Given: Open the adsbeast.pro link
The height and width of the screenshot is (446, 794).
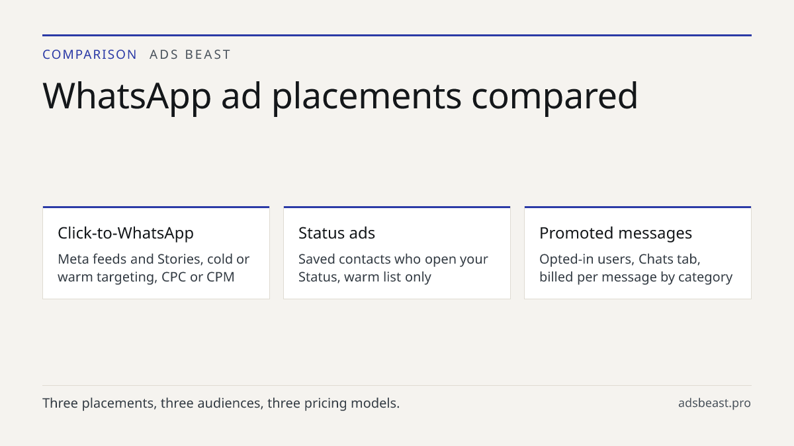Looking at the screenshot, I should 715,403.
